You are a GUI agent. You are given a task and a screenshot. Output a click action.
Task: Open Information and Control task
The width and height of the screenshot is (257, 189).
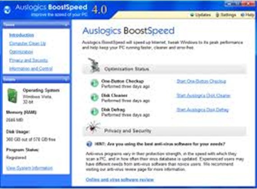click(31, 69)
